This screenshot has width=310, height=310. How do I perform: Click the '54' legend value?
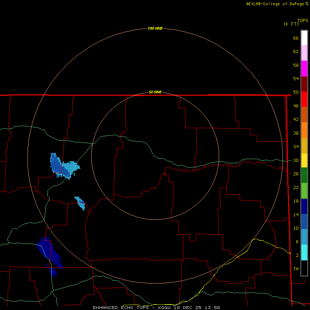[296, 79]
